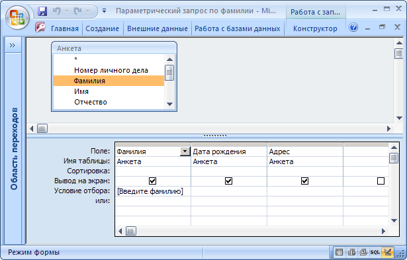Uncheck Вывод на экран for Дата рождения

228,181
